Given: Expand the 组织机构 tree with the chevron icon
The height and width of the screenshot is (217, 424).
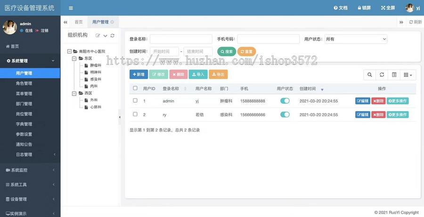Looking at the screenshot, I should tap(105, 36).
